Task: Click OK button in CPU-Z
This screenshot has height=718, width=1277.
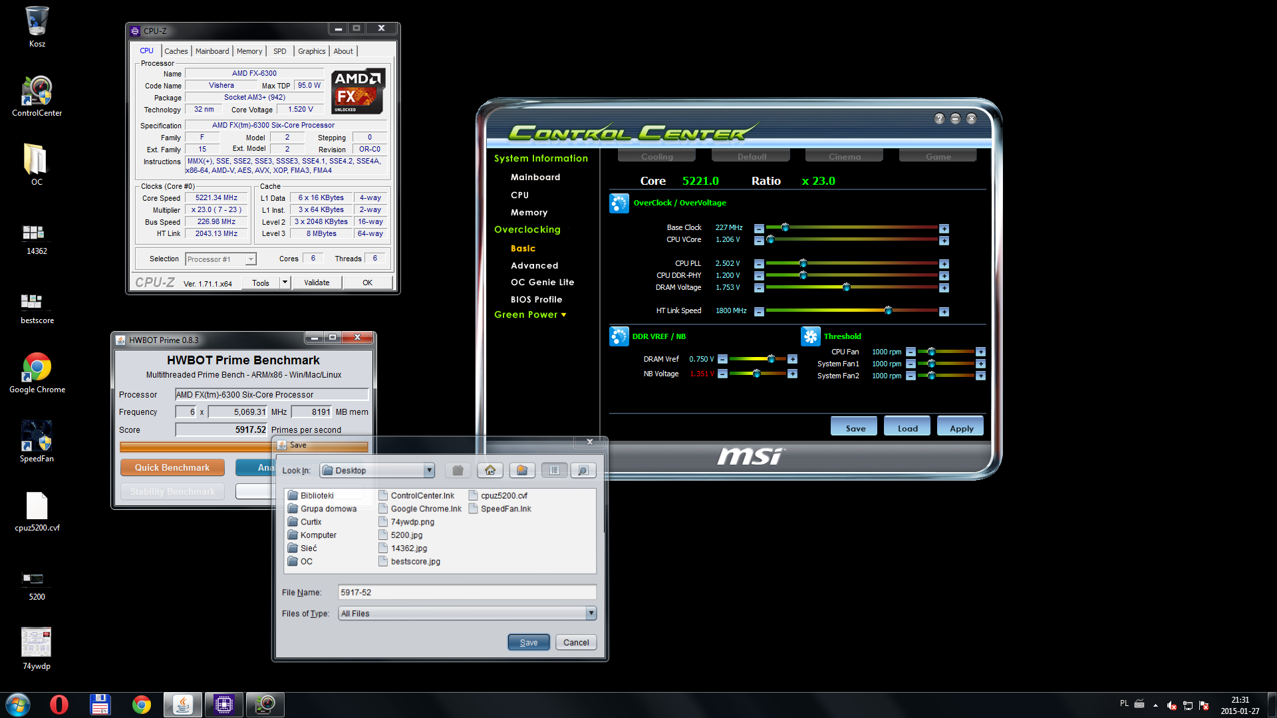Action: coord(367,283)
